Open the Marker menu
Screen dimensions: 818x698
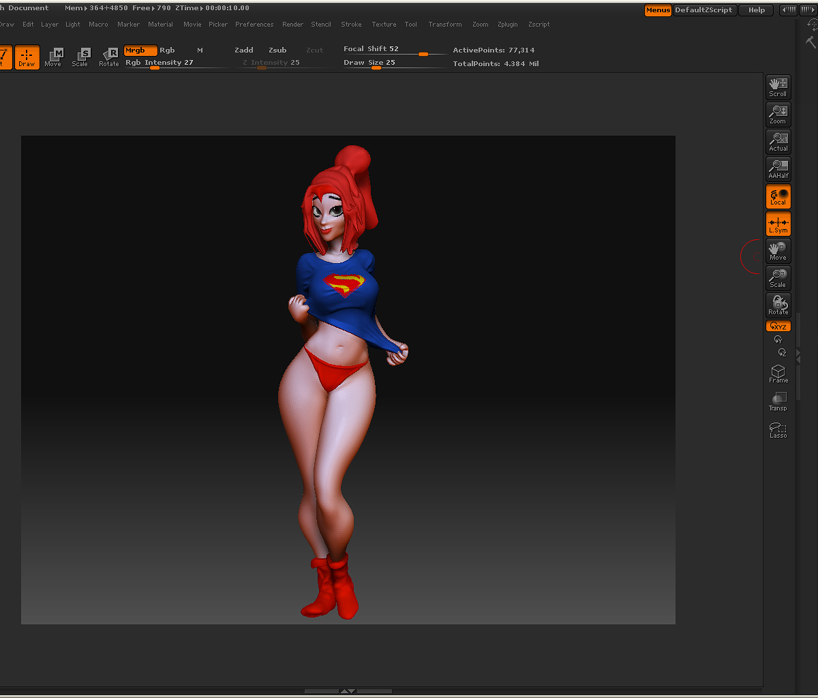[128, 25]
